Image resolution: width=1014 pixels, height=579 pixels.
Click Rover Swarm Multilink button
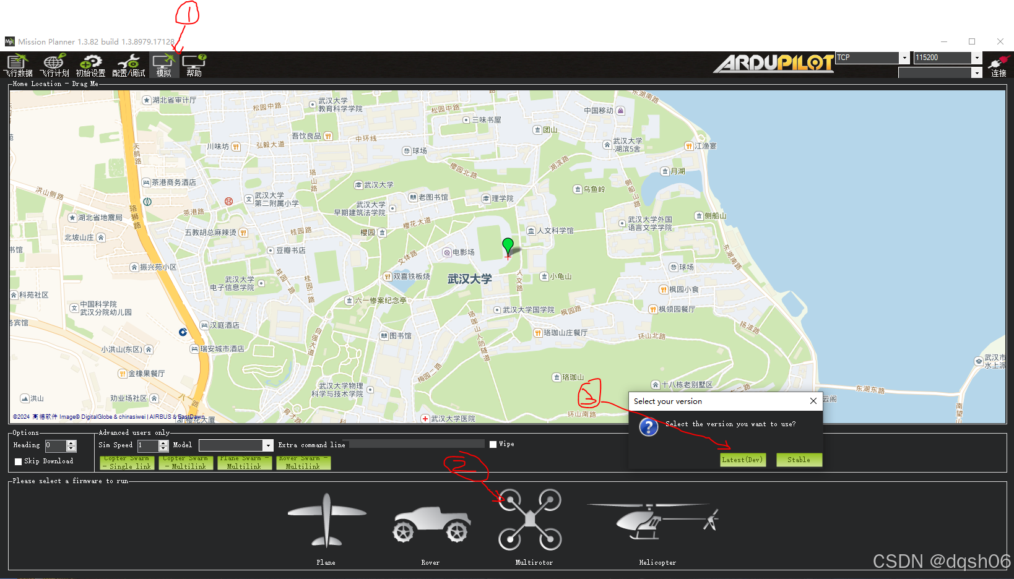click(303, 463)
